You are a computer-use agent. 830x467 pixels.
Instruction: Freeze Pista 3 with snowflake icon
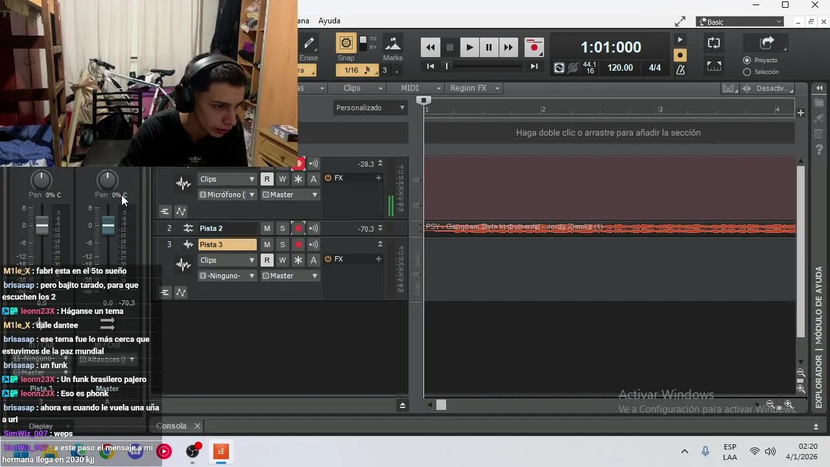(298, 260)
